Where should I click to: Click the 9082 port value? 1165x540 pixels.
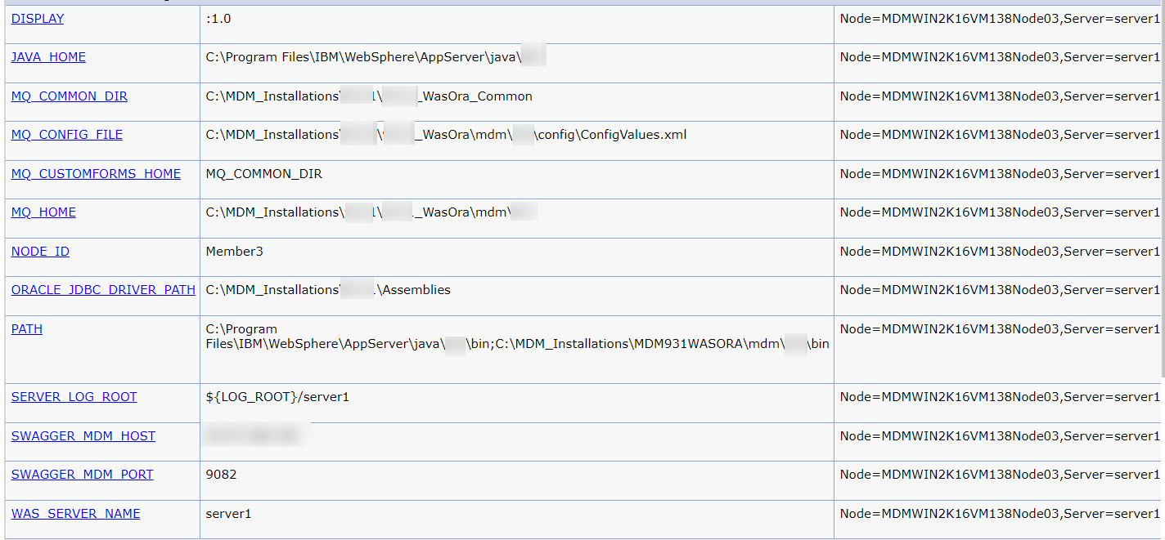click(x=222, y=475)
